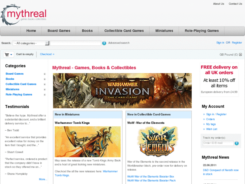Click Advanced search link

pyautogui.click(x=119, y=43)
